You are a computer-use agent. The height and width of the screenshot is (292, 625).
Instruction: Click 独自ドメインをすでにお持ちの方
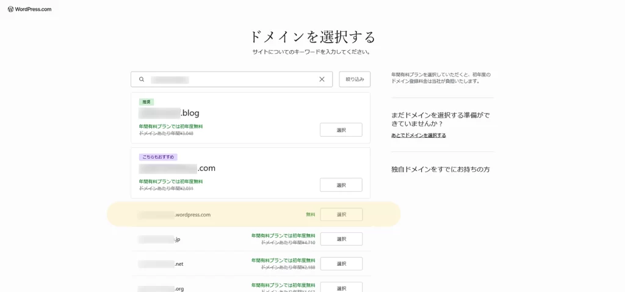[440, 169]
